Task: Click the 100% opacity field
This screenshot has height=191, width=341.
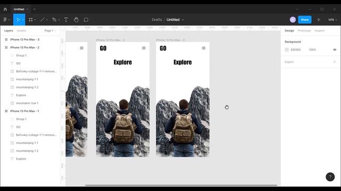Action: (x=312, y=50)
